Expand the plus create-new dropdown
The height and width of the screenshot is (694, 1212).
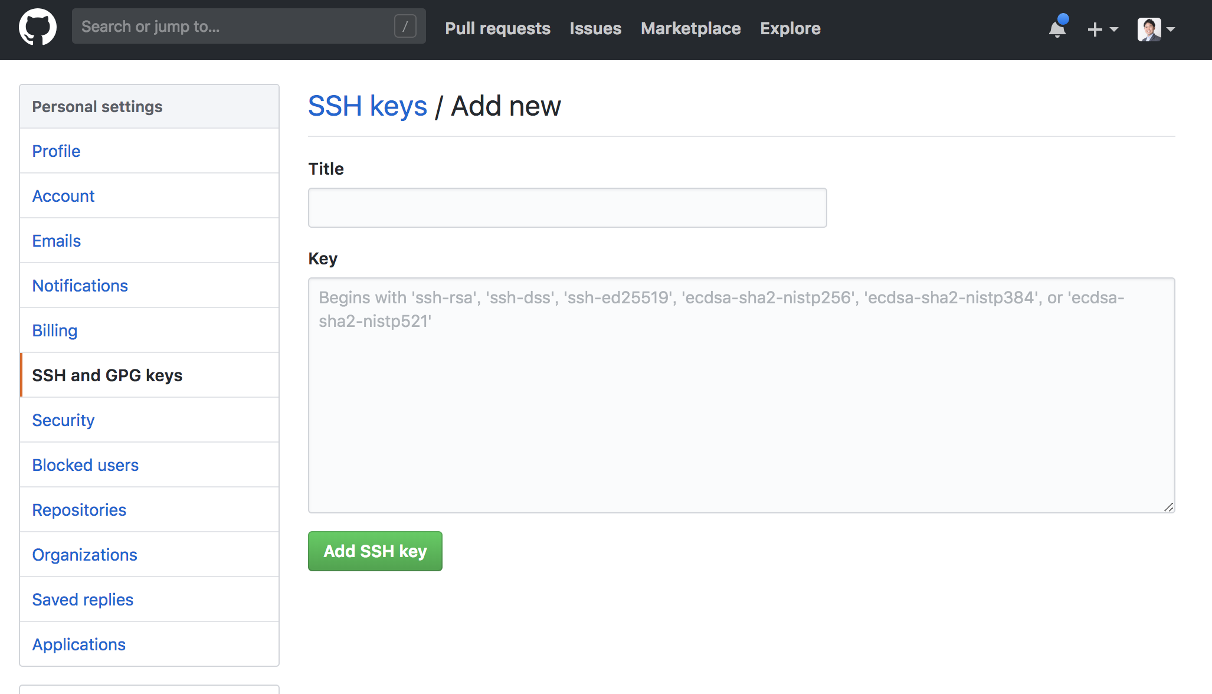tap(1102, 29)
